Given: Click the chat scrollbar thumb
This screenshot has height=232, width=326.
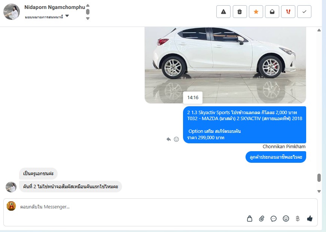Looking at the screenshot, I should coord(319,178).
